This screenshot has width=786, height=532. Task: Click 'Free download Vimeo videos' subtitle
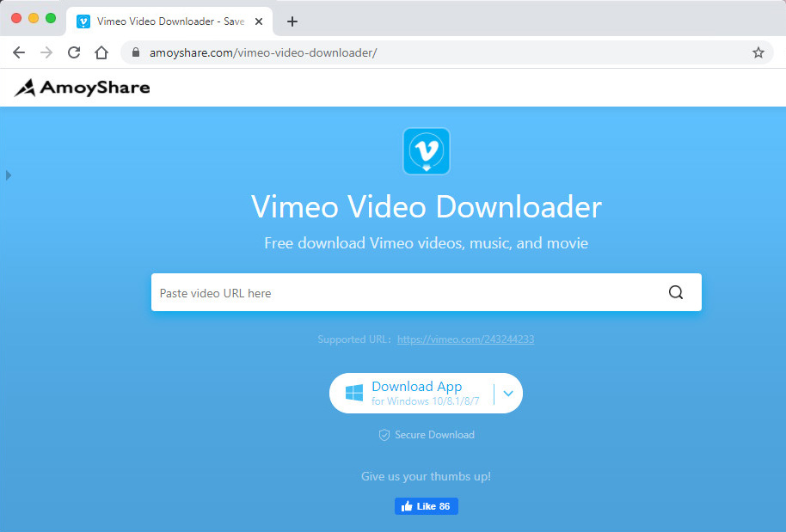[427, 243]
